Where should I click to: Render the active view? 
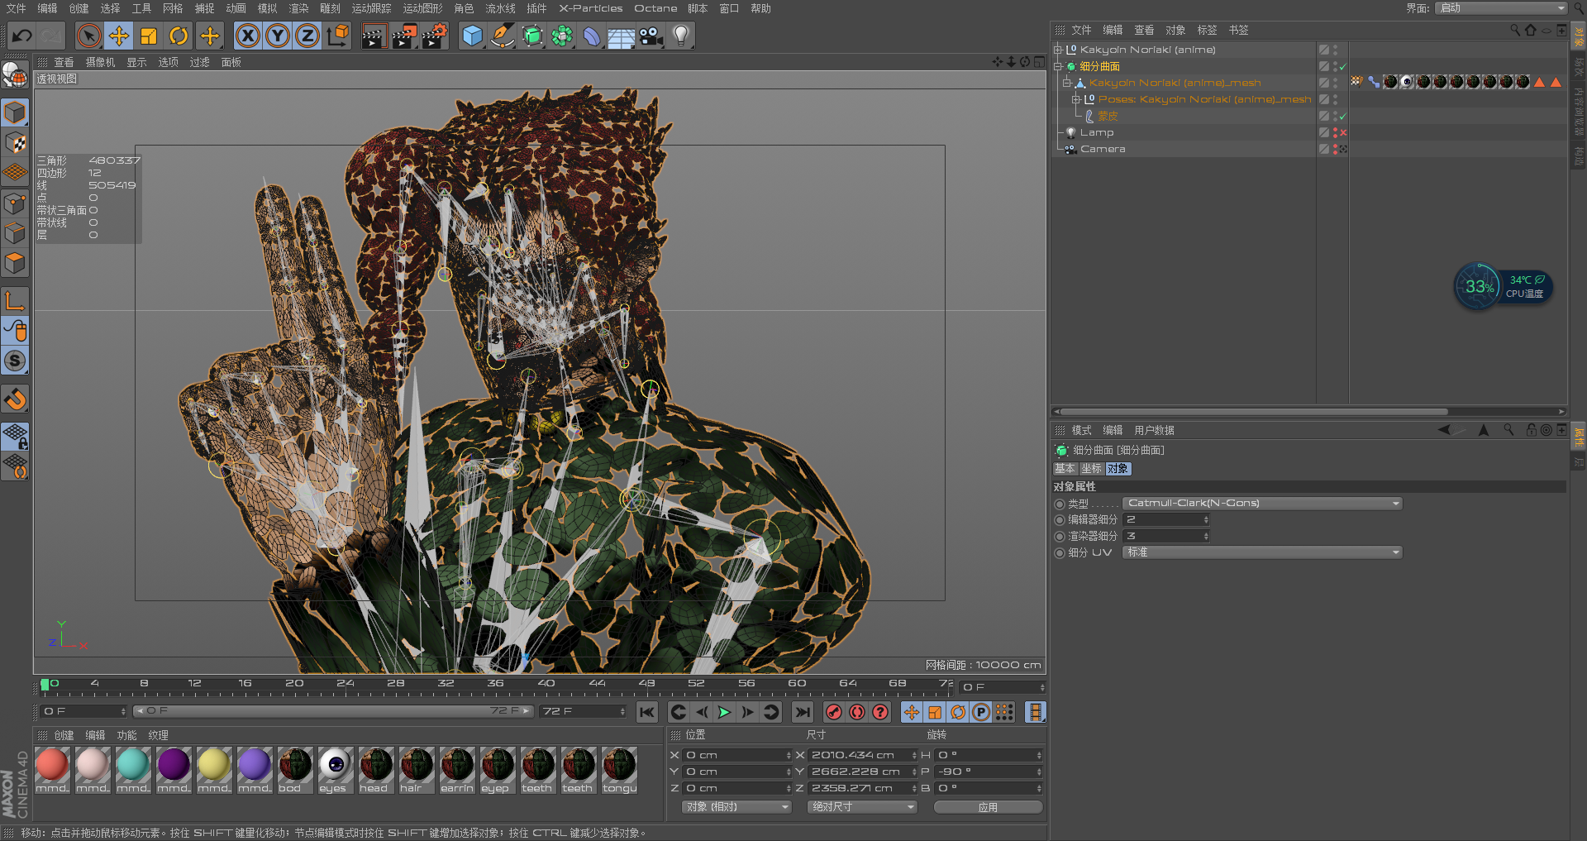pyautogui.click(x=374, y=36)
